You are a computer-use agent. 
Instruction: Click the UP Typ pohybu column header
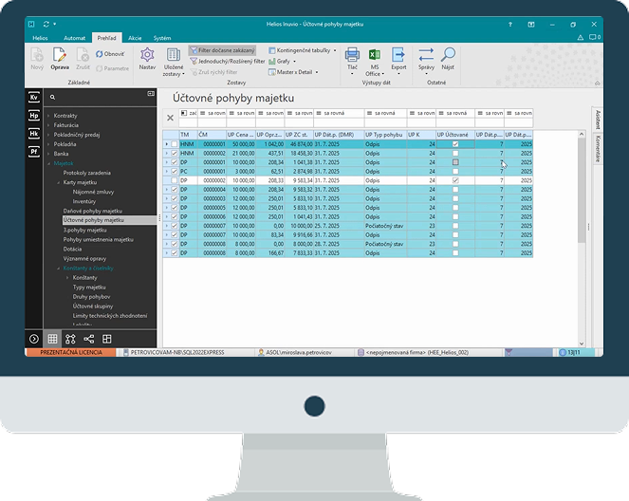(384, 136)
